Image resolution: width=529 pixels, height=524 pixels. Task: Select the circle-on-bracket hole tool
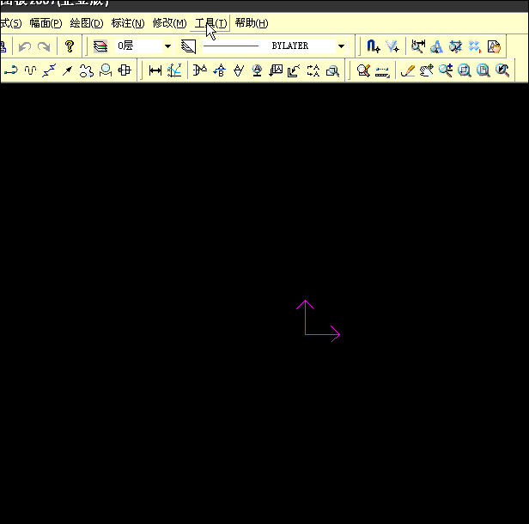point(106,70)
